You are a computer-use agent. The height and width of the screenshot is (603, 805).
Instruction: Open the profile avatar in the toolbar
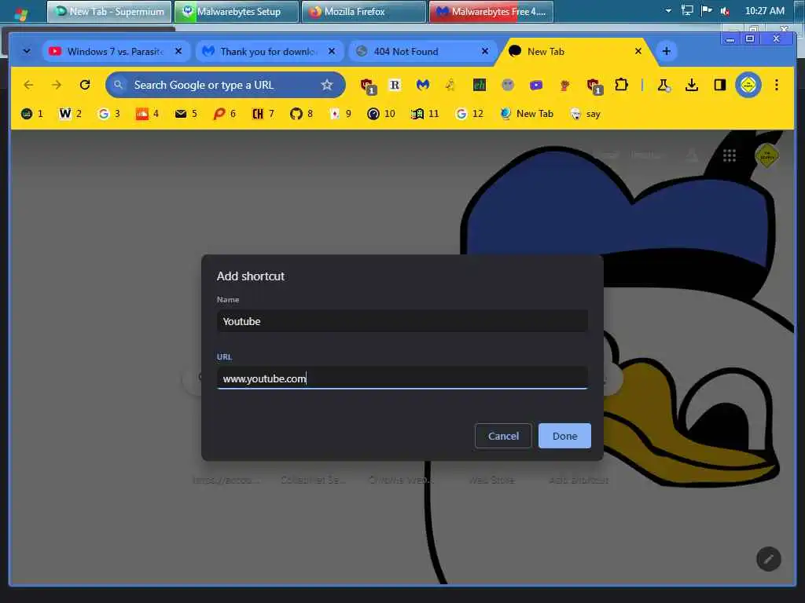coord(748,85)
